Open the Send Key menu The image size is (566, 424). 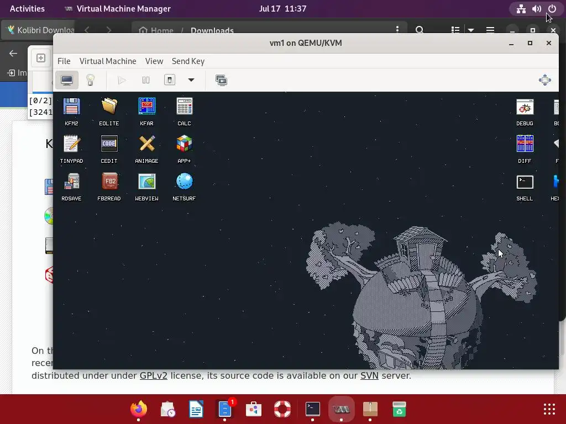[x=188, y=61]
